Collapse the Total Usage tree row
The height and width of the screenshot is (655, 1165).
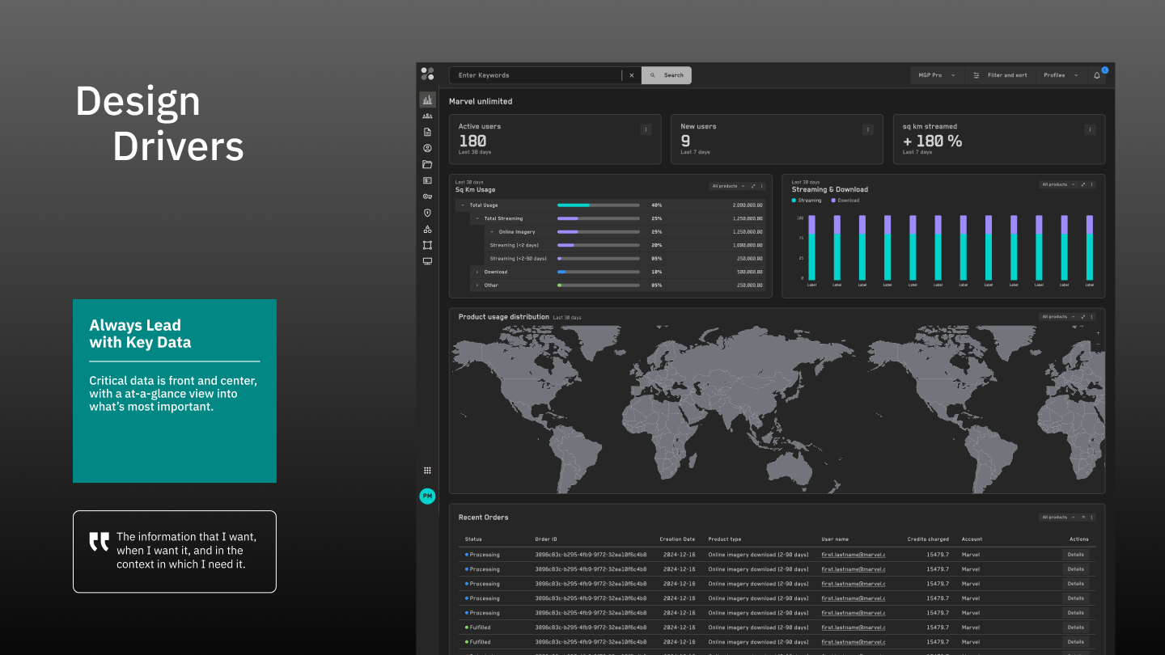[x=464, y=205]
